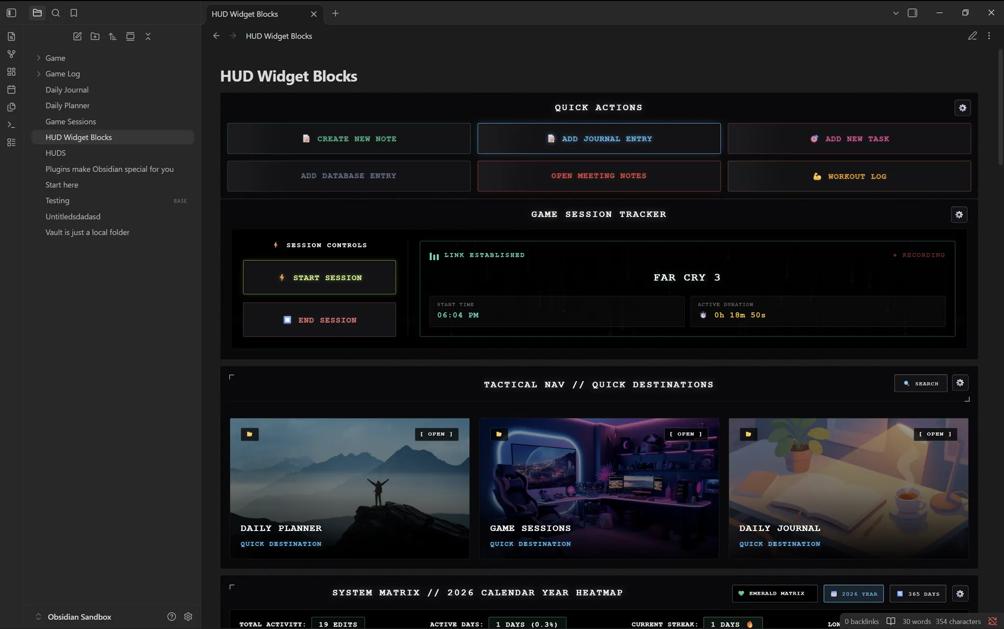
Task: Click Workout Log button
Action: tap(849, 176)
